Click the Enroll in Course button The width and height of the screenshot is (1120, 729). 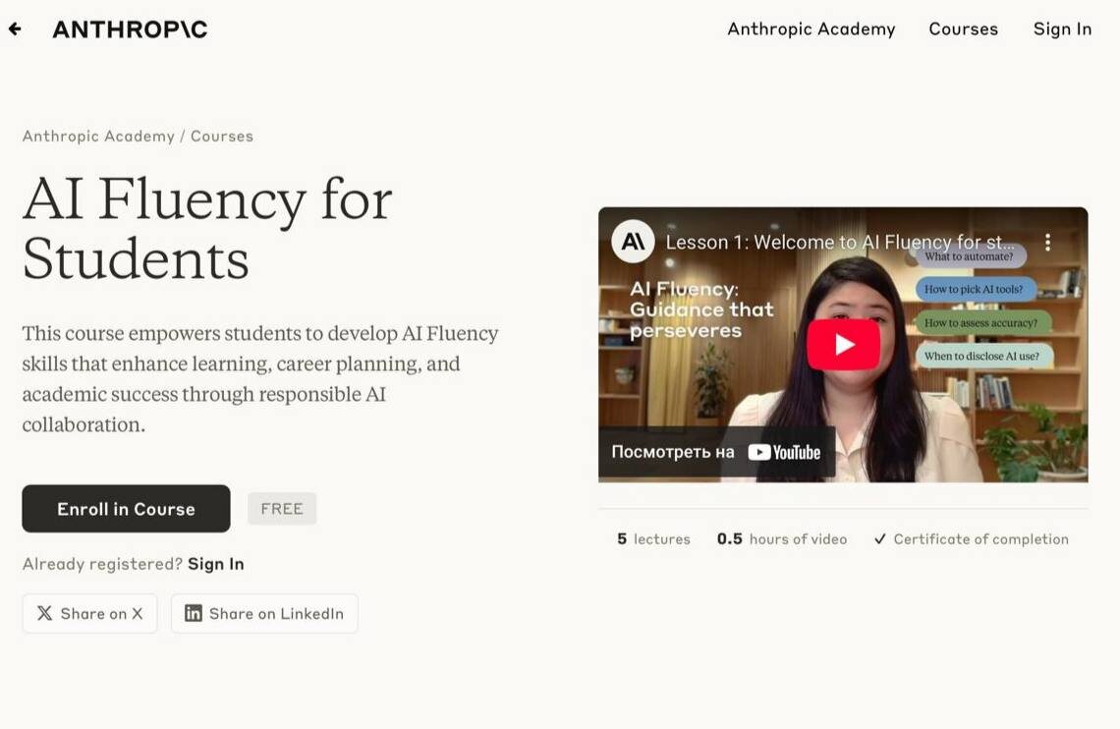126,508
